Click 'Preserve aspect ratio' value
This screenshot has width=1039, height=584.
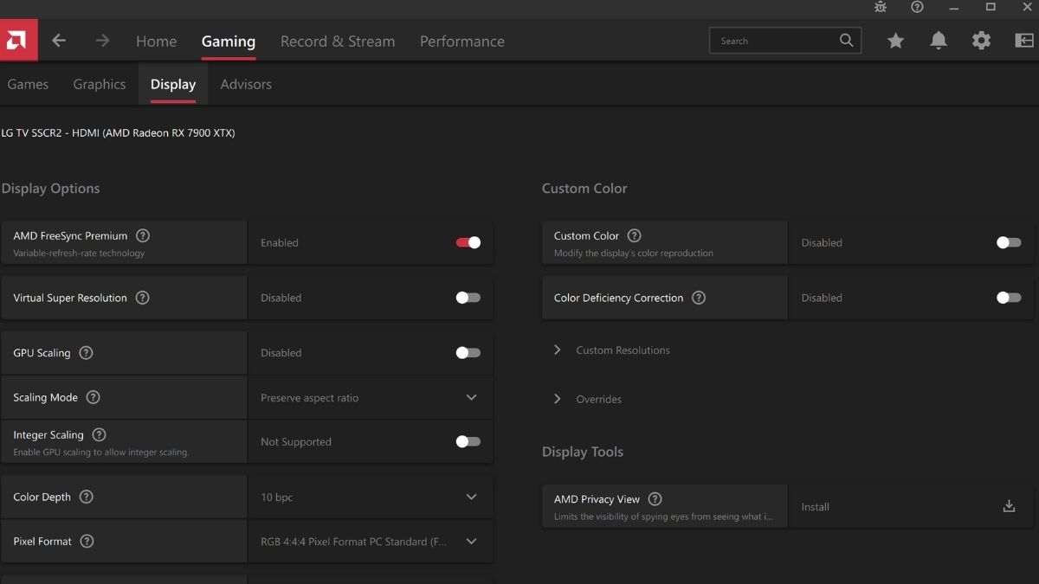pyautogui.click(x=310, y=398)
